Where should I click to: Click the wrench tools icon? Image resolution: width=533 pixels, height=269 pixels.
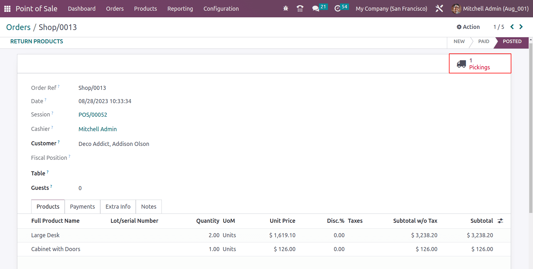tap(439, 9)
